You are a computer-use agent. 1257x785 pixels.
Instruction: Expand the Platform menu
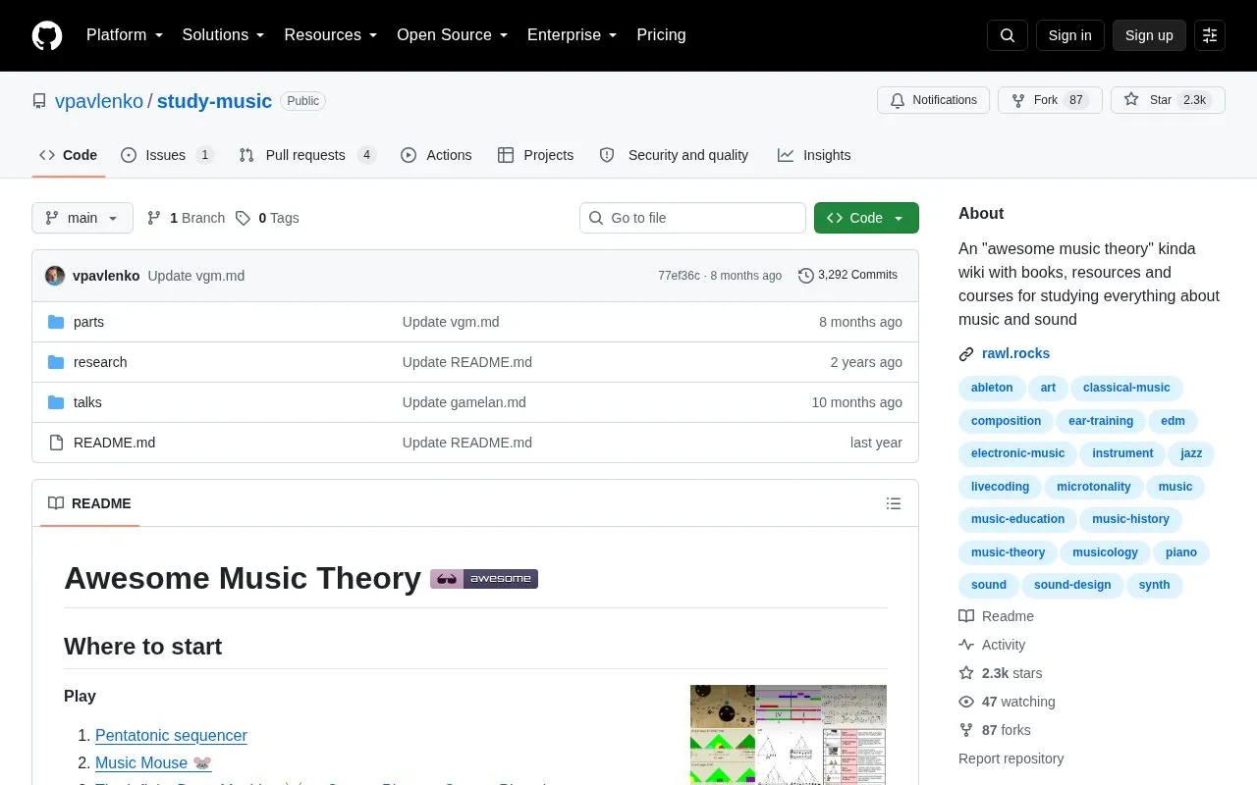[x=125, y=35]
